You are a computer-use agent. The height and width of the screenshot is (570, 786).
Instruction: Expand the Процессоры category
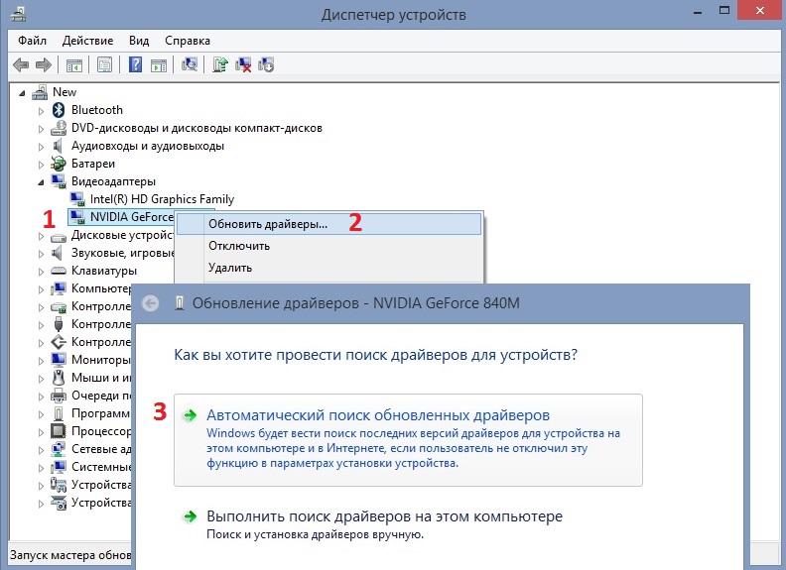41,432
